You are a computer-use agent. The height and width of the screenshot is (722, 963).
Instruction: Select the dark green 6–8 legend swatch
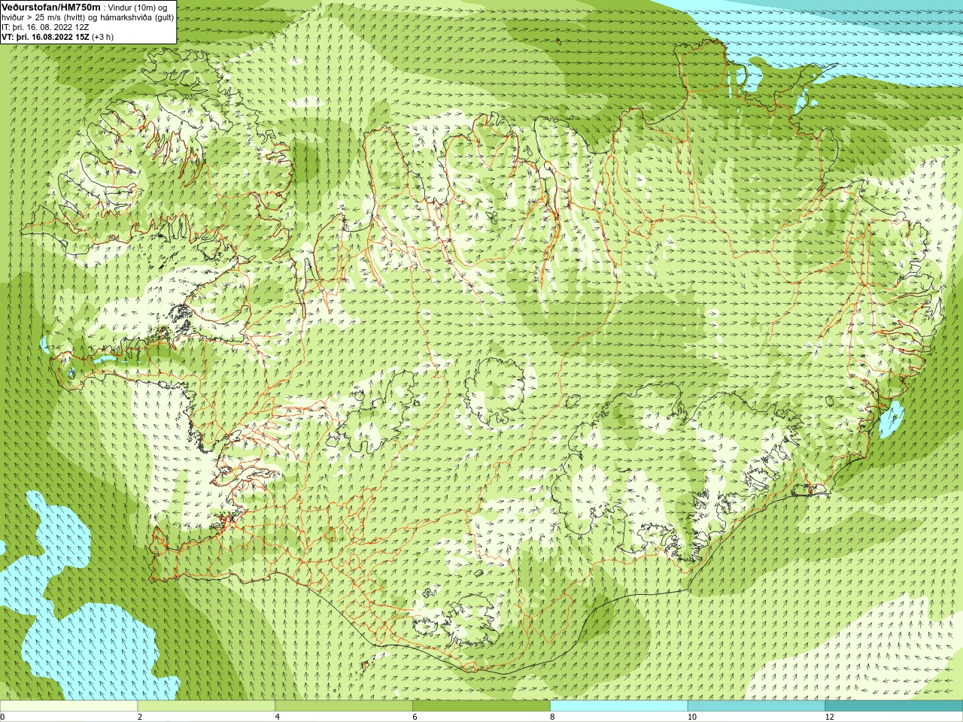pyautogui.click(x=481, y=705)
